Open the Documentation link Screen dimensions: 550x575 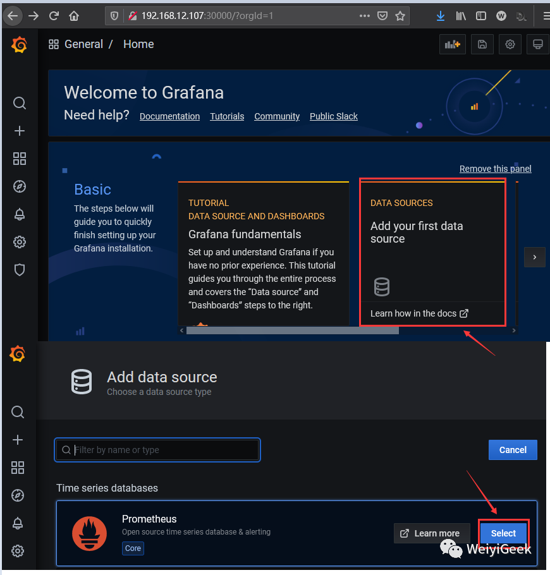(x=169, y=117)
